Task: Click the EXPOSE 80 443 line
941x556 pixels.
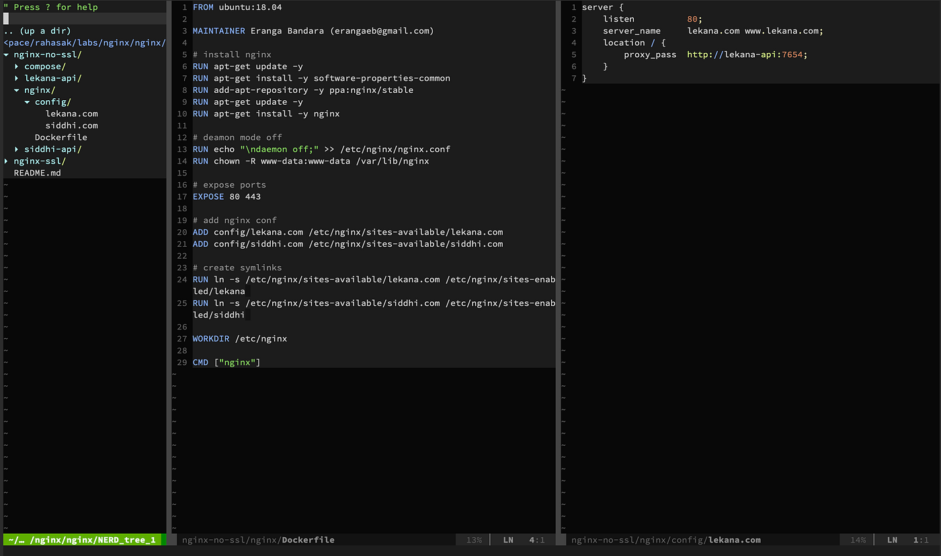Action: (227, 197)
